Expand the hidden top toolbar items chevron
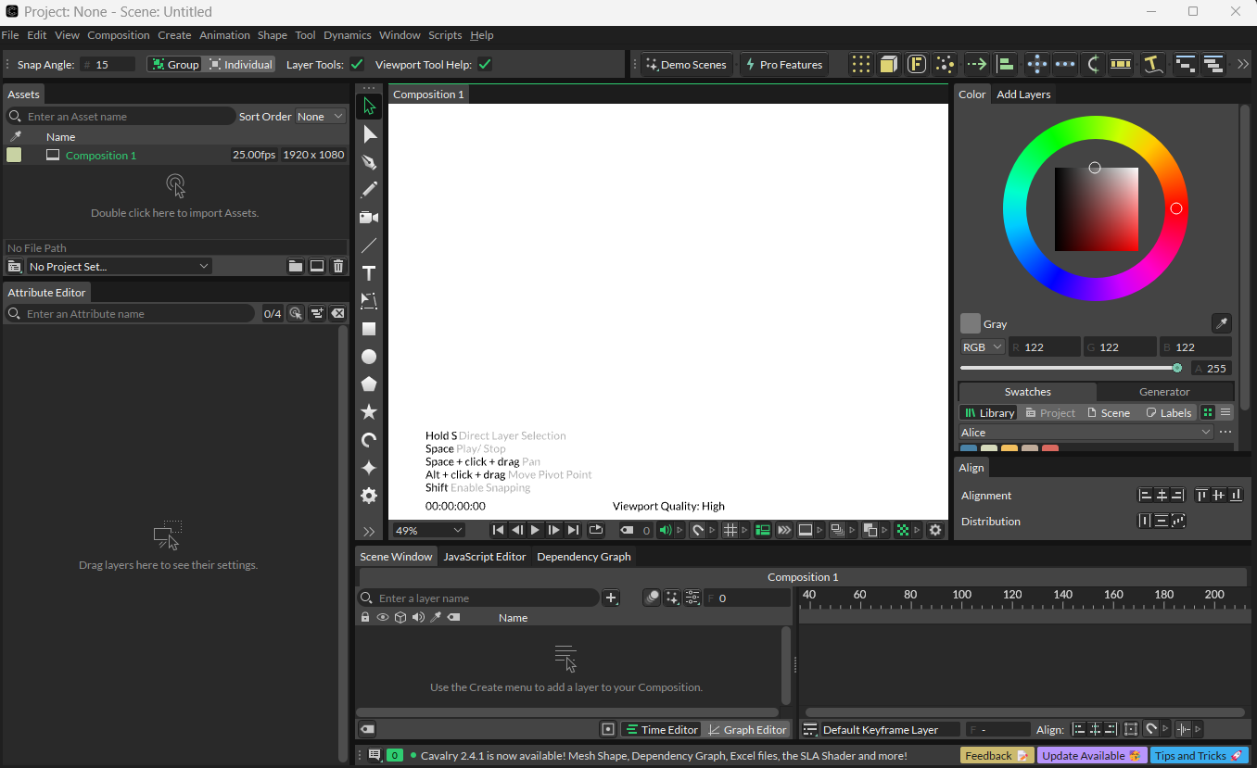 point(1243,64)
